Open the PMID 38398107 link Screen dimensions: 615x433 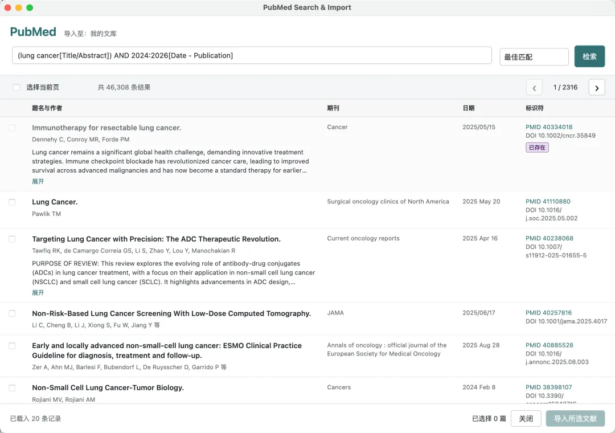(549, 387)
